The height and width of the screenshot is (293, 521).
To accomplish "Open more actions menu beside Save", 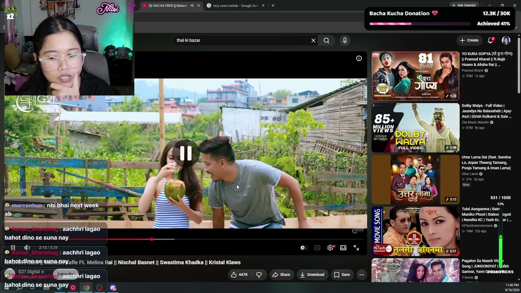I will 361,275.
